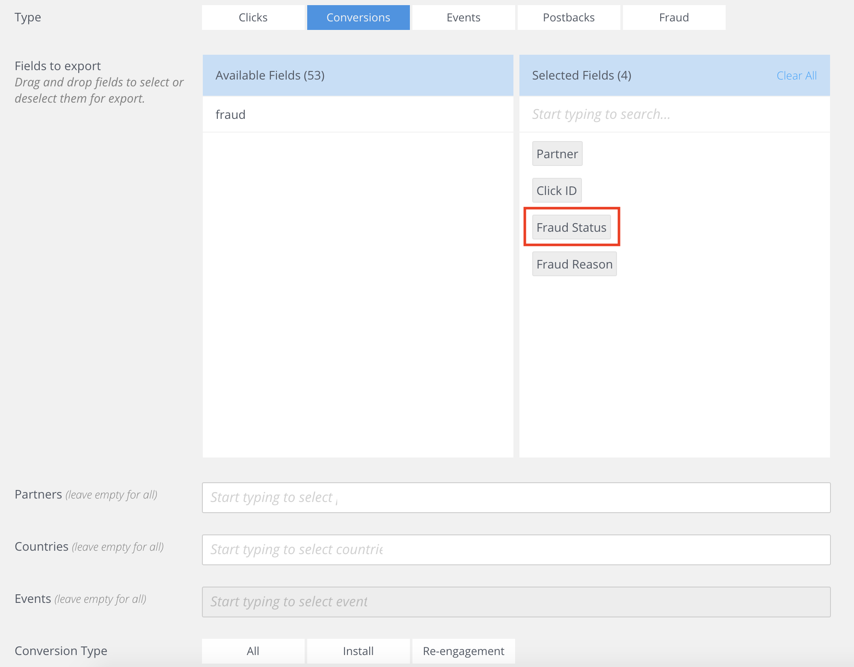
Task: Open the Events selection field
Action: [x=516, y=602]
